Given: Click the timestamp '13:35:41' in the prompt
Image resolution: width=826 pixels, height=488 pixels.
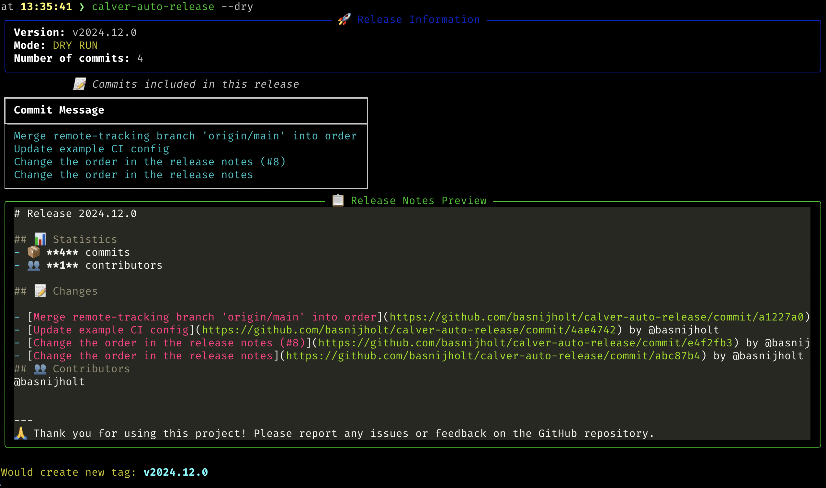Looking at the screenshot, I should [x=46, y=6].
